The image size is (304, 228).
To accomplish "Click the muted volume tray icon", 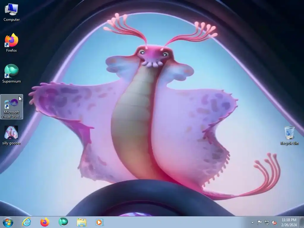I will [274, 222].
